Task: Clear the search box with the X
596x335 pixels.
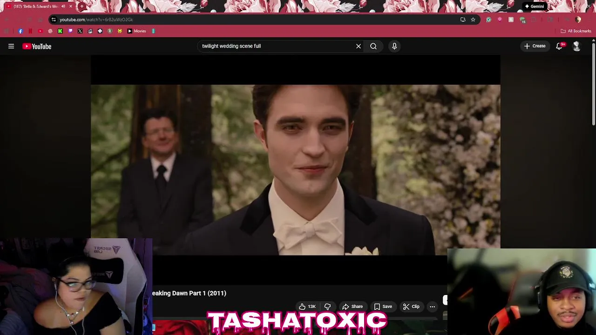Action: coord(359,46)
